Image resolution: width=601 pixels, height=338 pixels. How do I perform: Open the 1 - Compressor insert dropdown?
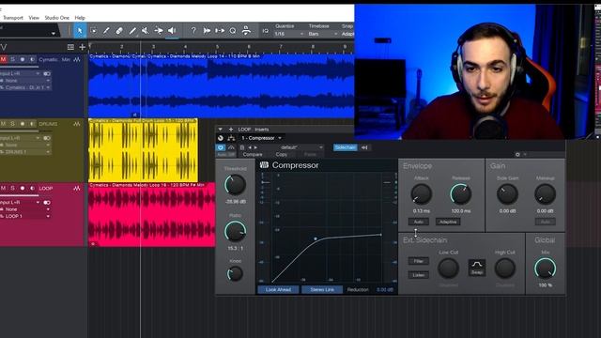pos(262,138)
